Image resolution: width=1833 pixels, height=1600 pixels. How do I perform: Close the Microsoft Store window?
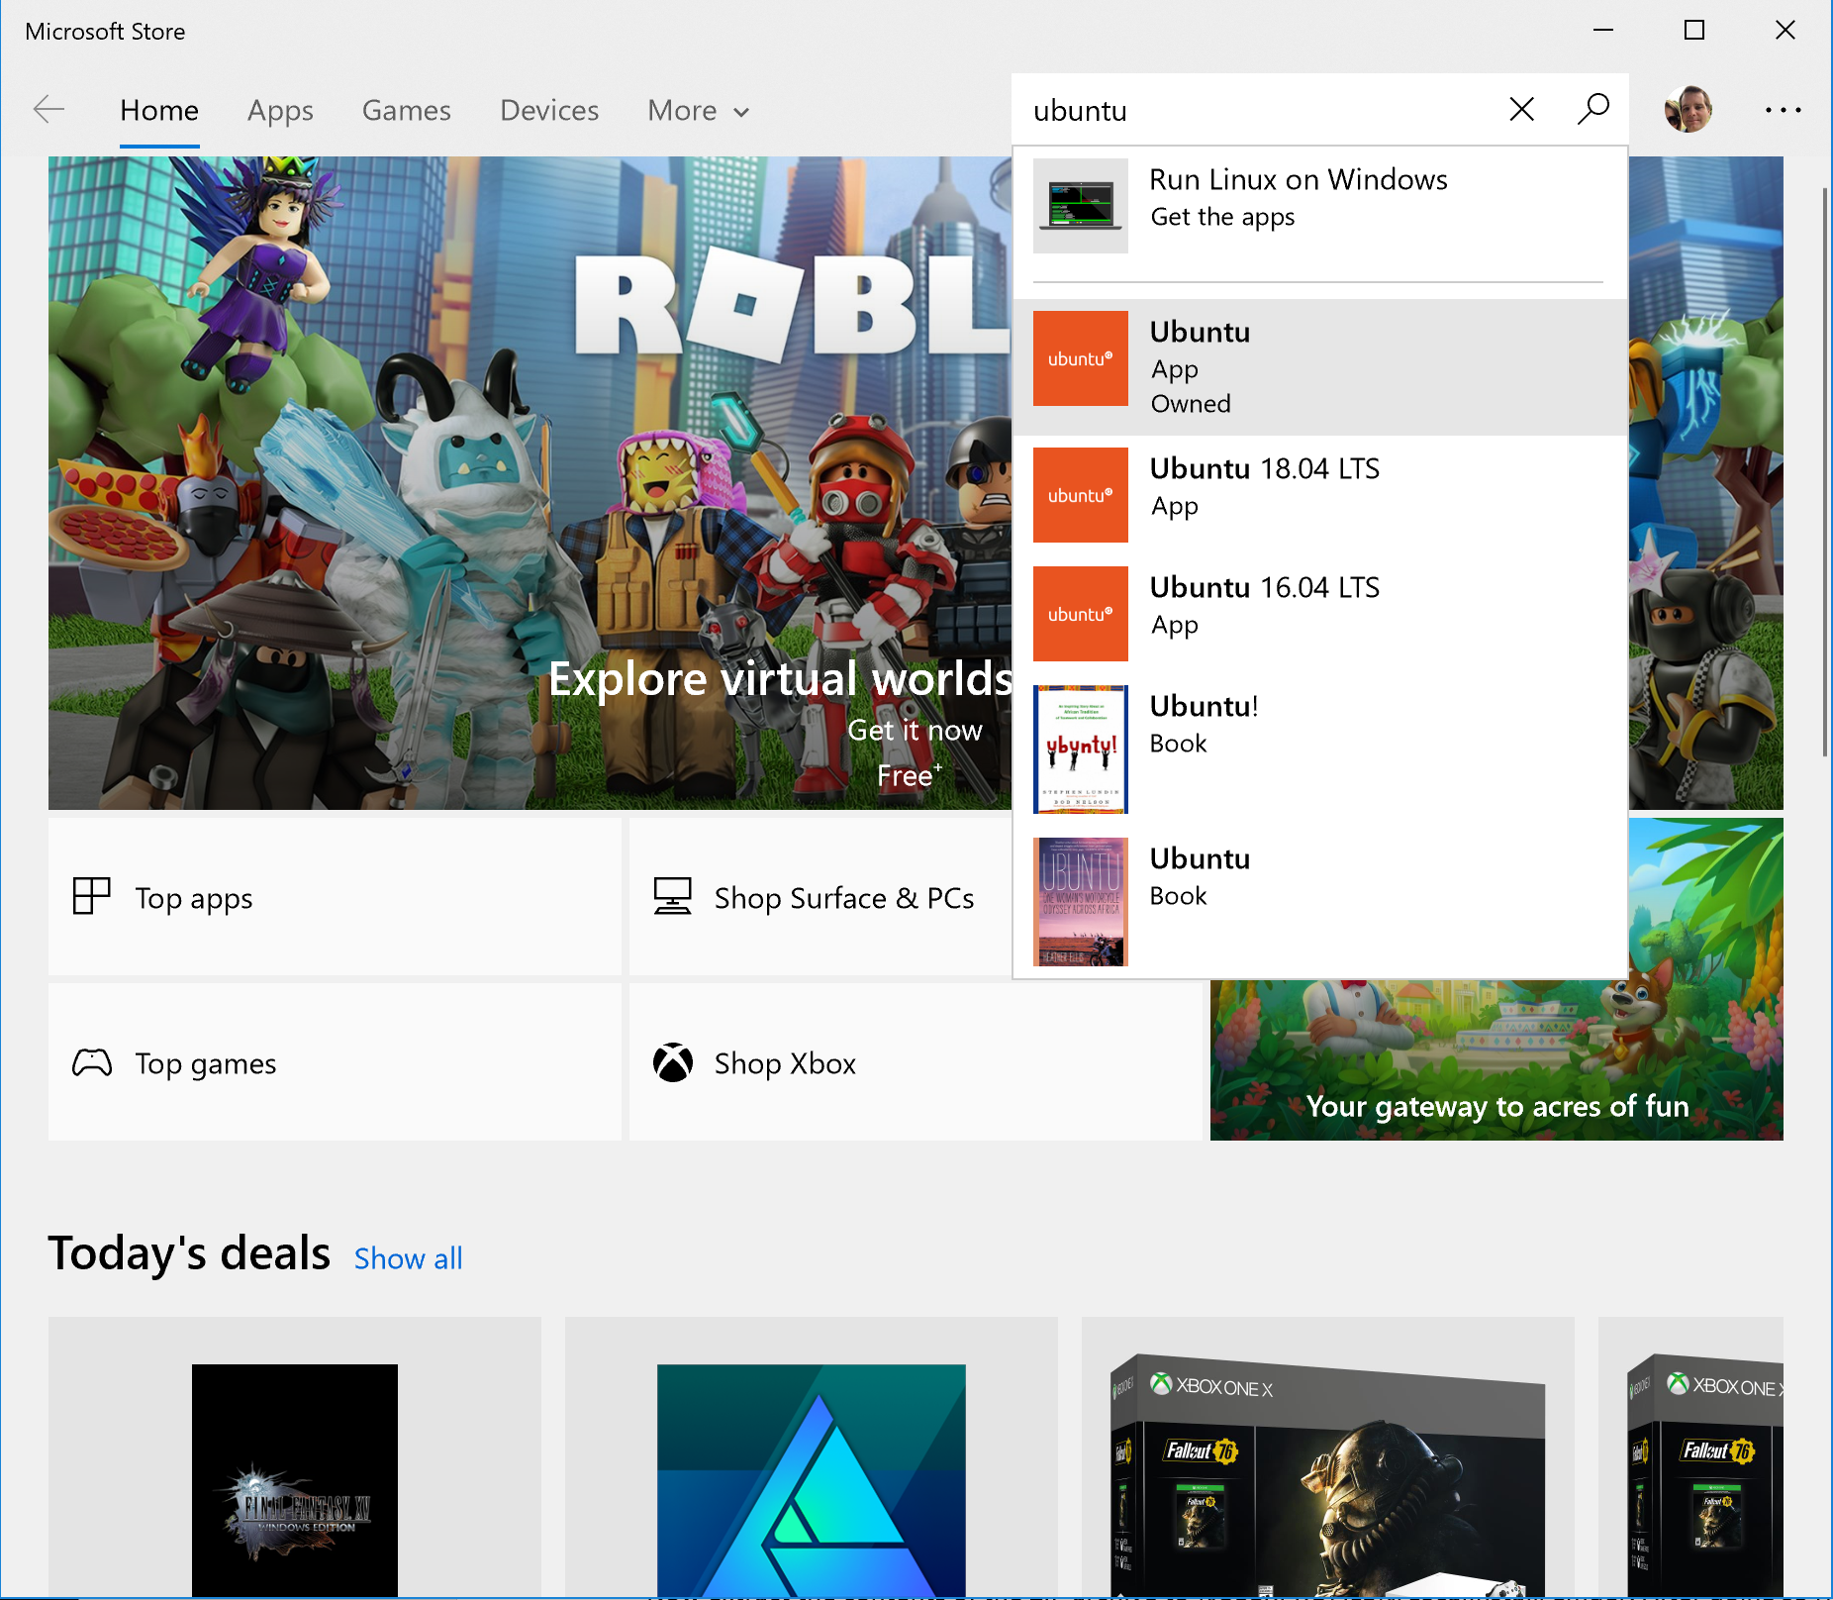pos(1785,31)
